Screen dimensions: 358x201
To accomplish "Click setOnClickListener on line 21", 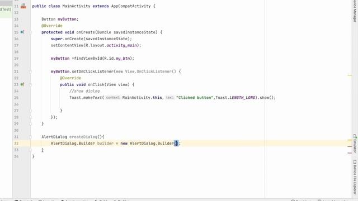I will coord(92,71).
